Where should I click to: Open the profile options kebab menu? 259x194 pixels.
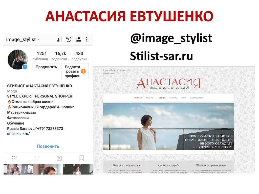pyautogui.click(x=87, y=39)
